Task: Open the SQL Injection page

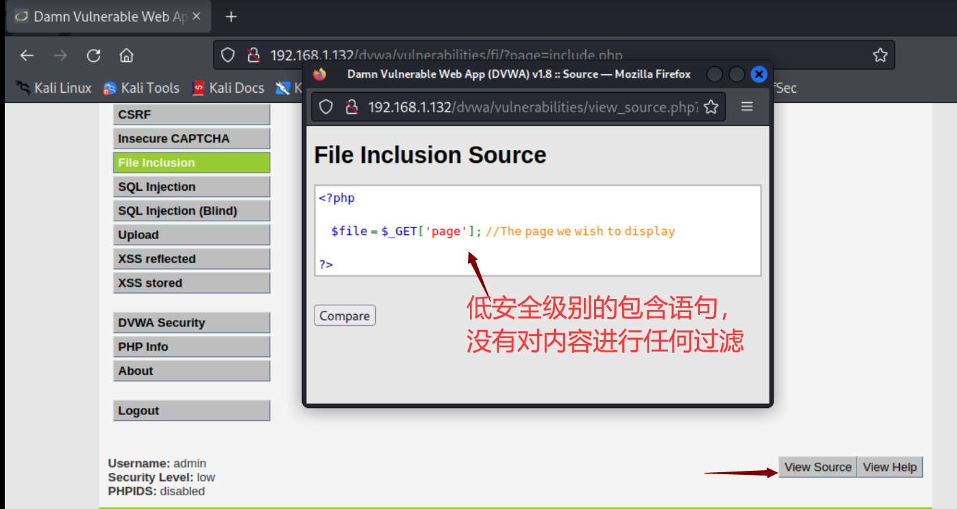Action: tap(192, 187)
